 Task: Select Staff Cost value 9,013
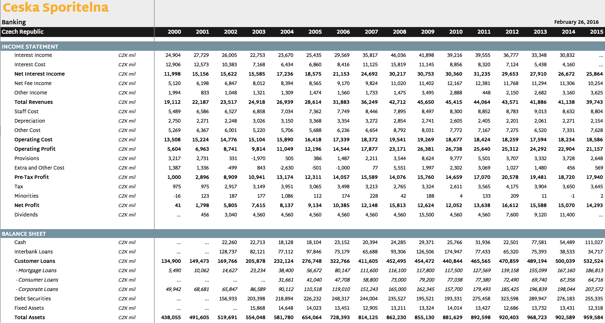coord(540,112)
